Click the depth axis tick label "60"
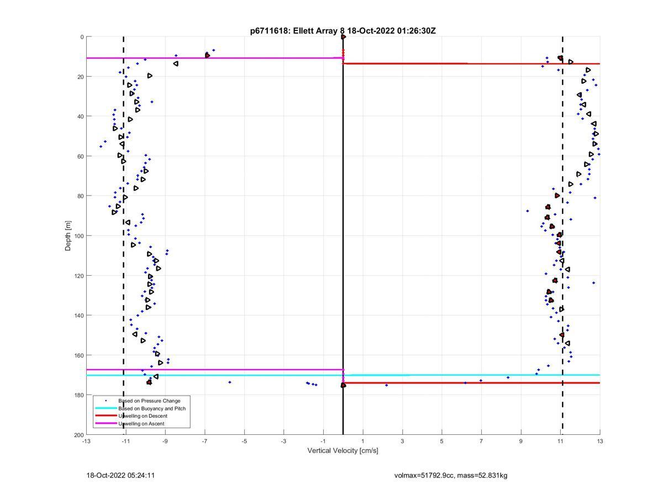 click(x=80, y=156)
